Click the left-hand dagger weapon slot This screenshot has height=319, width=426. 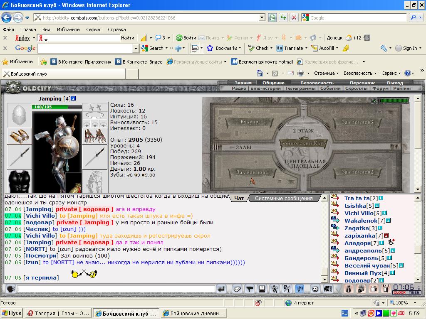click(19, 157)
